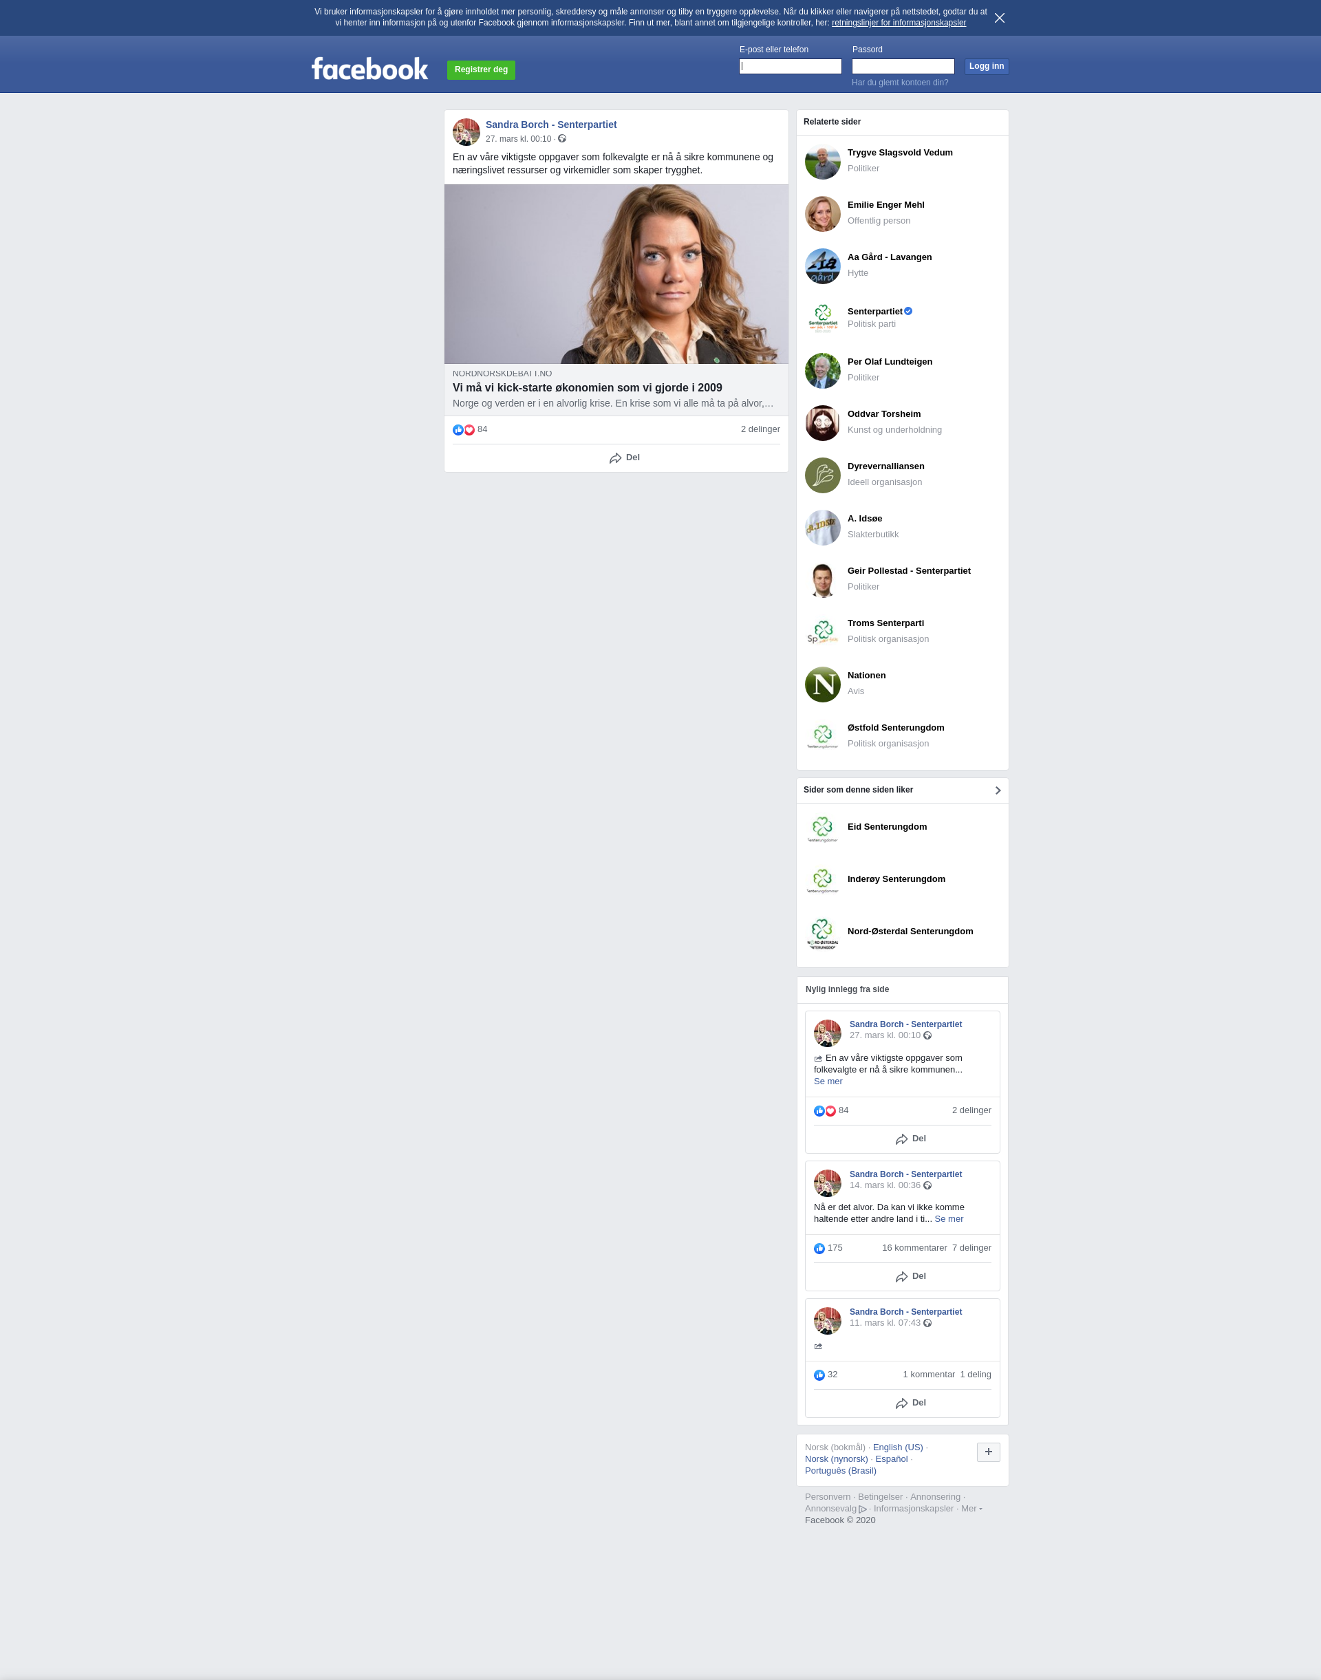
Task: Open Dyrevernalliansen page name
Action: 885,466
